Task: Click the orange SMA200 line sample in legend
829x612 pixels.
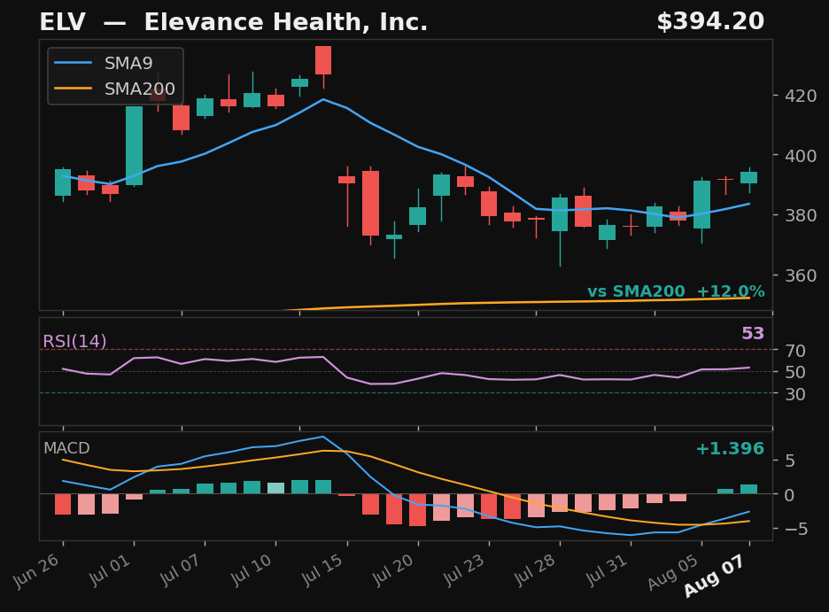Action: 73,89
